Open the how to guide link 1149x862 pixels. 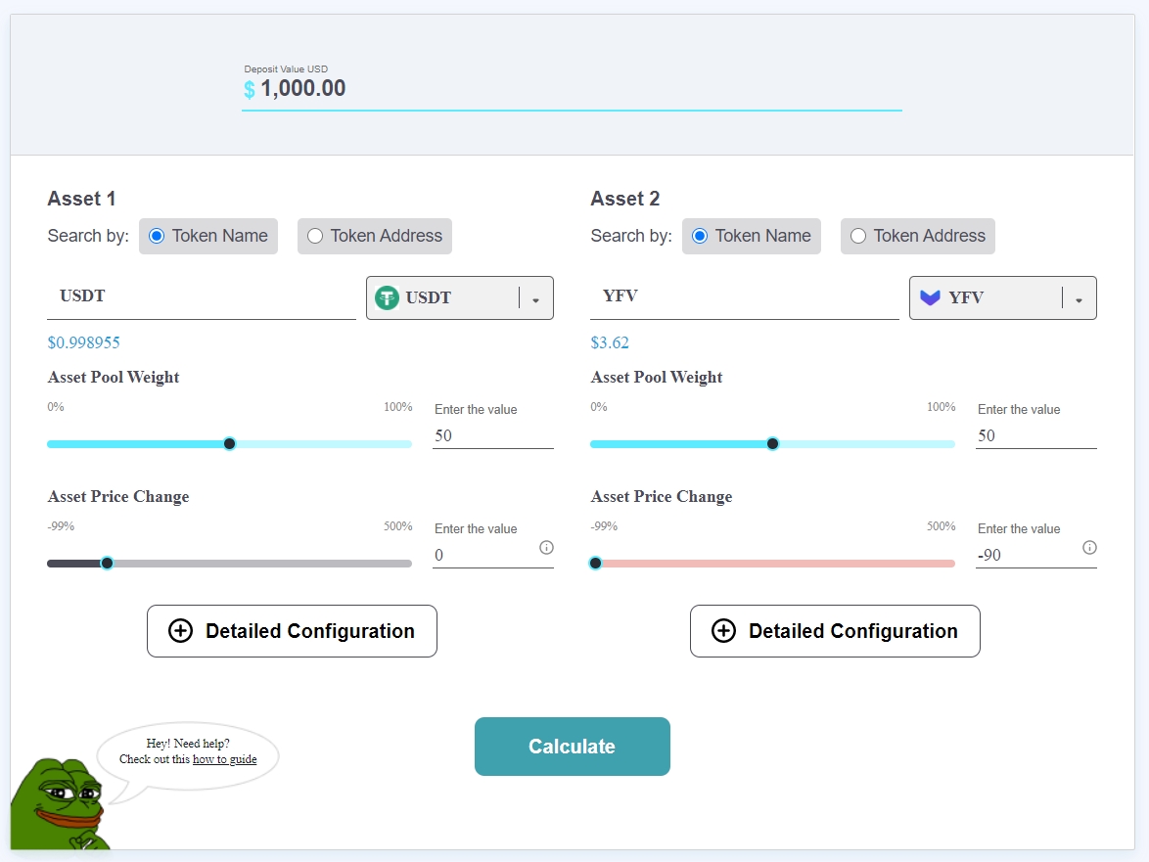coord(224,759)
